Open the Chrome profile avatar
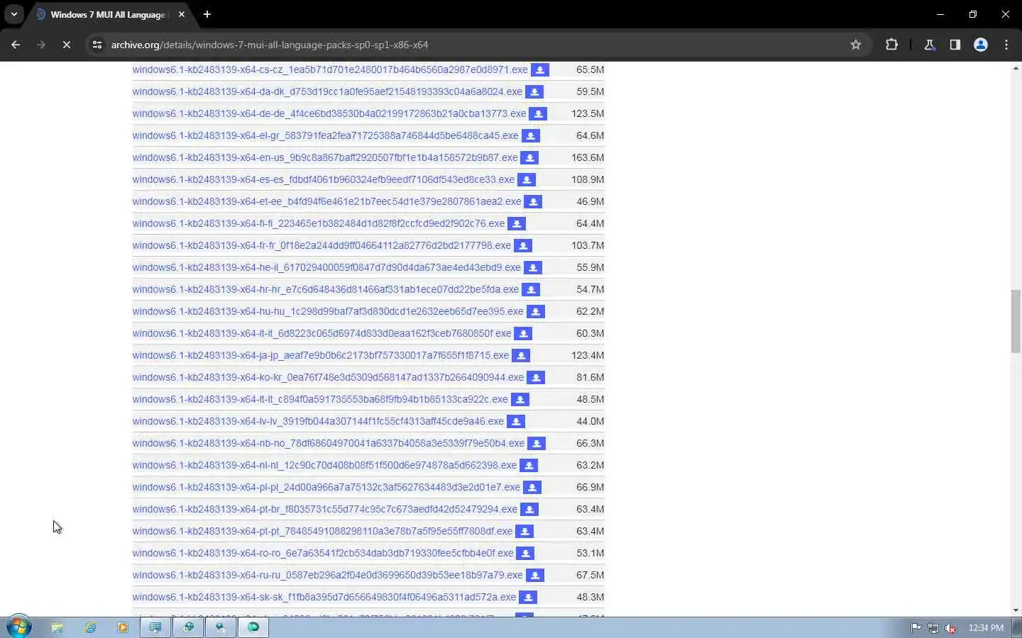 [981, 45]
